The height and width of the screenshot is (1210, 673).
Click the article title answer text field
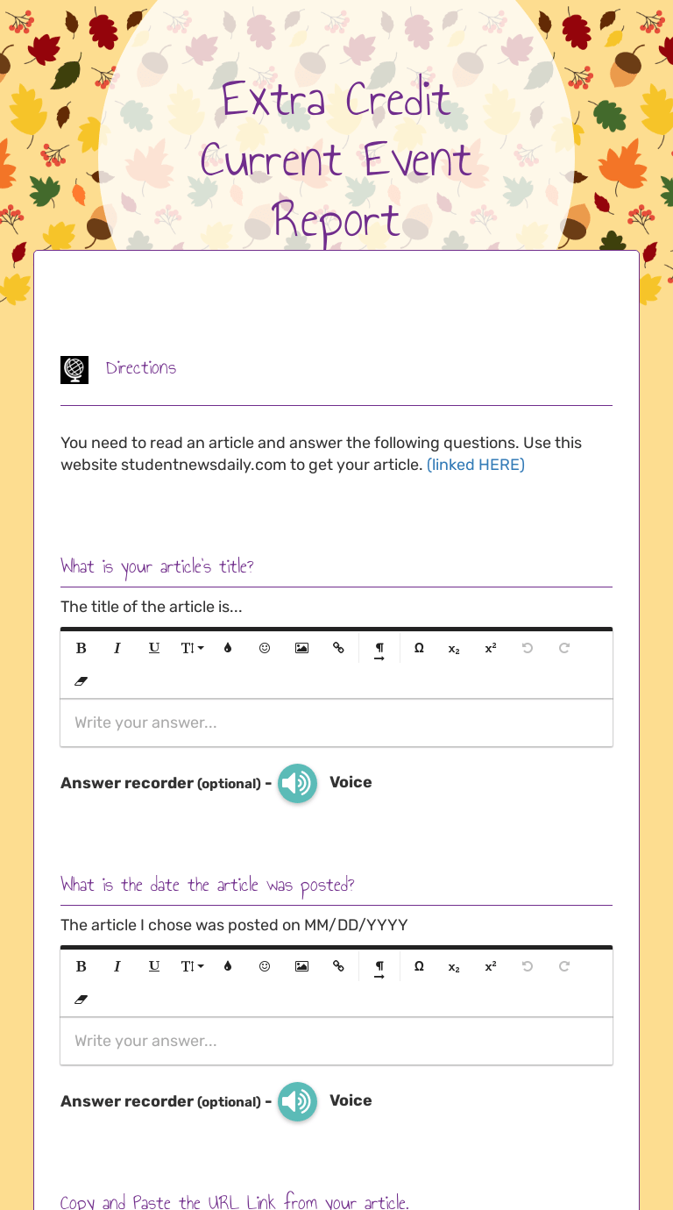(x=336, y=723)
